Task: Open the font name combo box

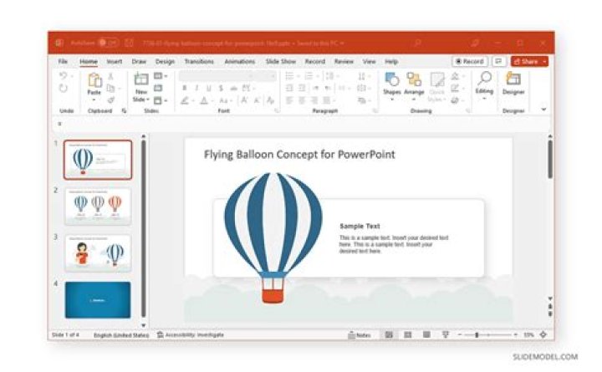Action: (x=217, y=76)
